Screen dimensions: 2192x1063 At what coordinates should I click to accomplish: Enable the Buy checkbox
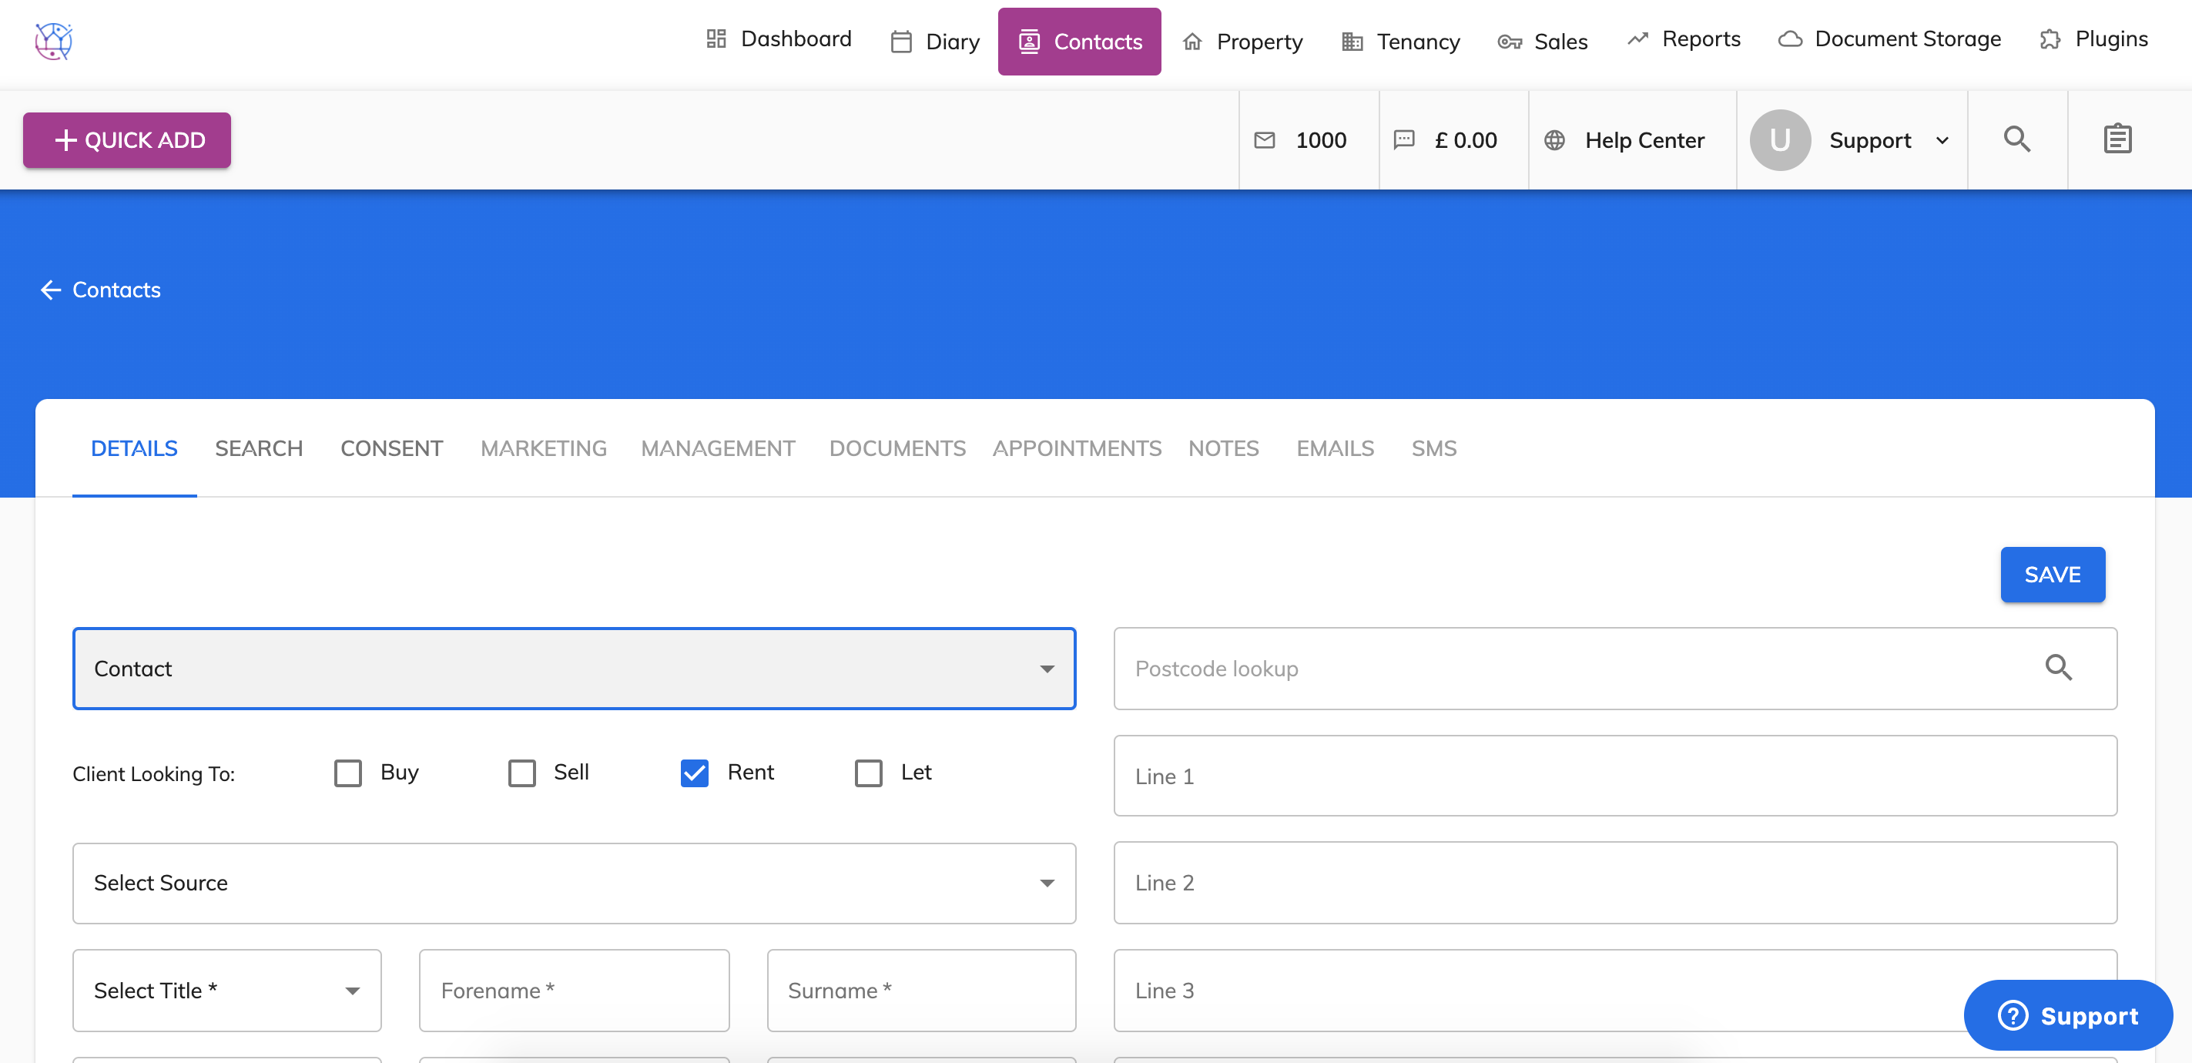point(348,773)
